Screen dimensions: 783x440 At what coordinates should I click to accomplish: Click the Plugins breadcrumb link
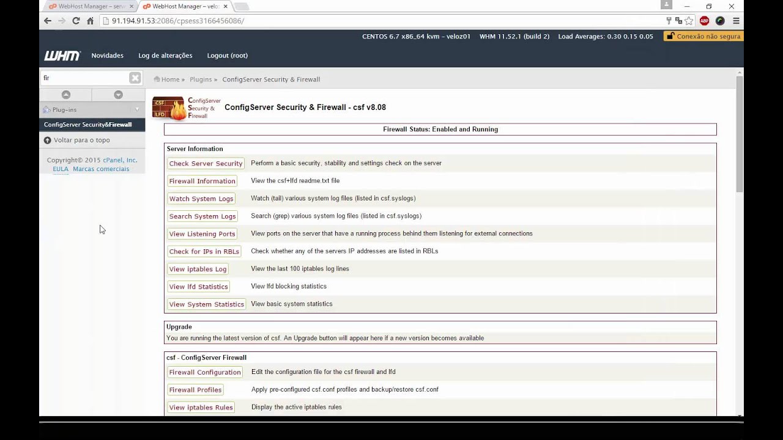tap(201, 79)
